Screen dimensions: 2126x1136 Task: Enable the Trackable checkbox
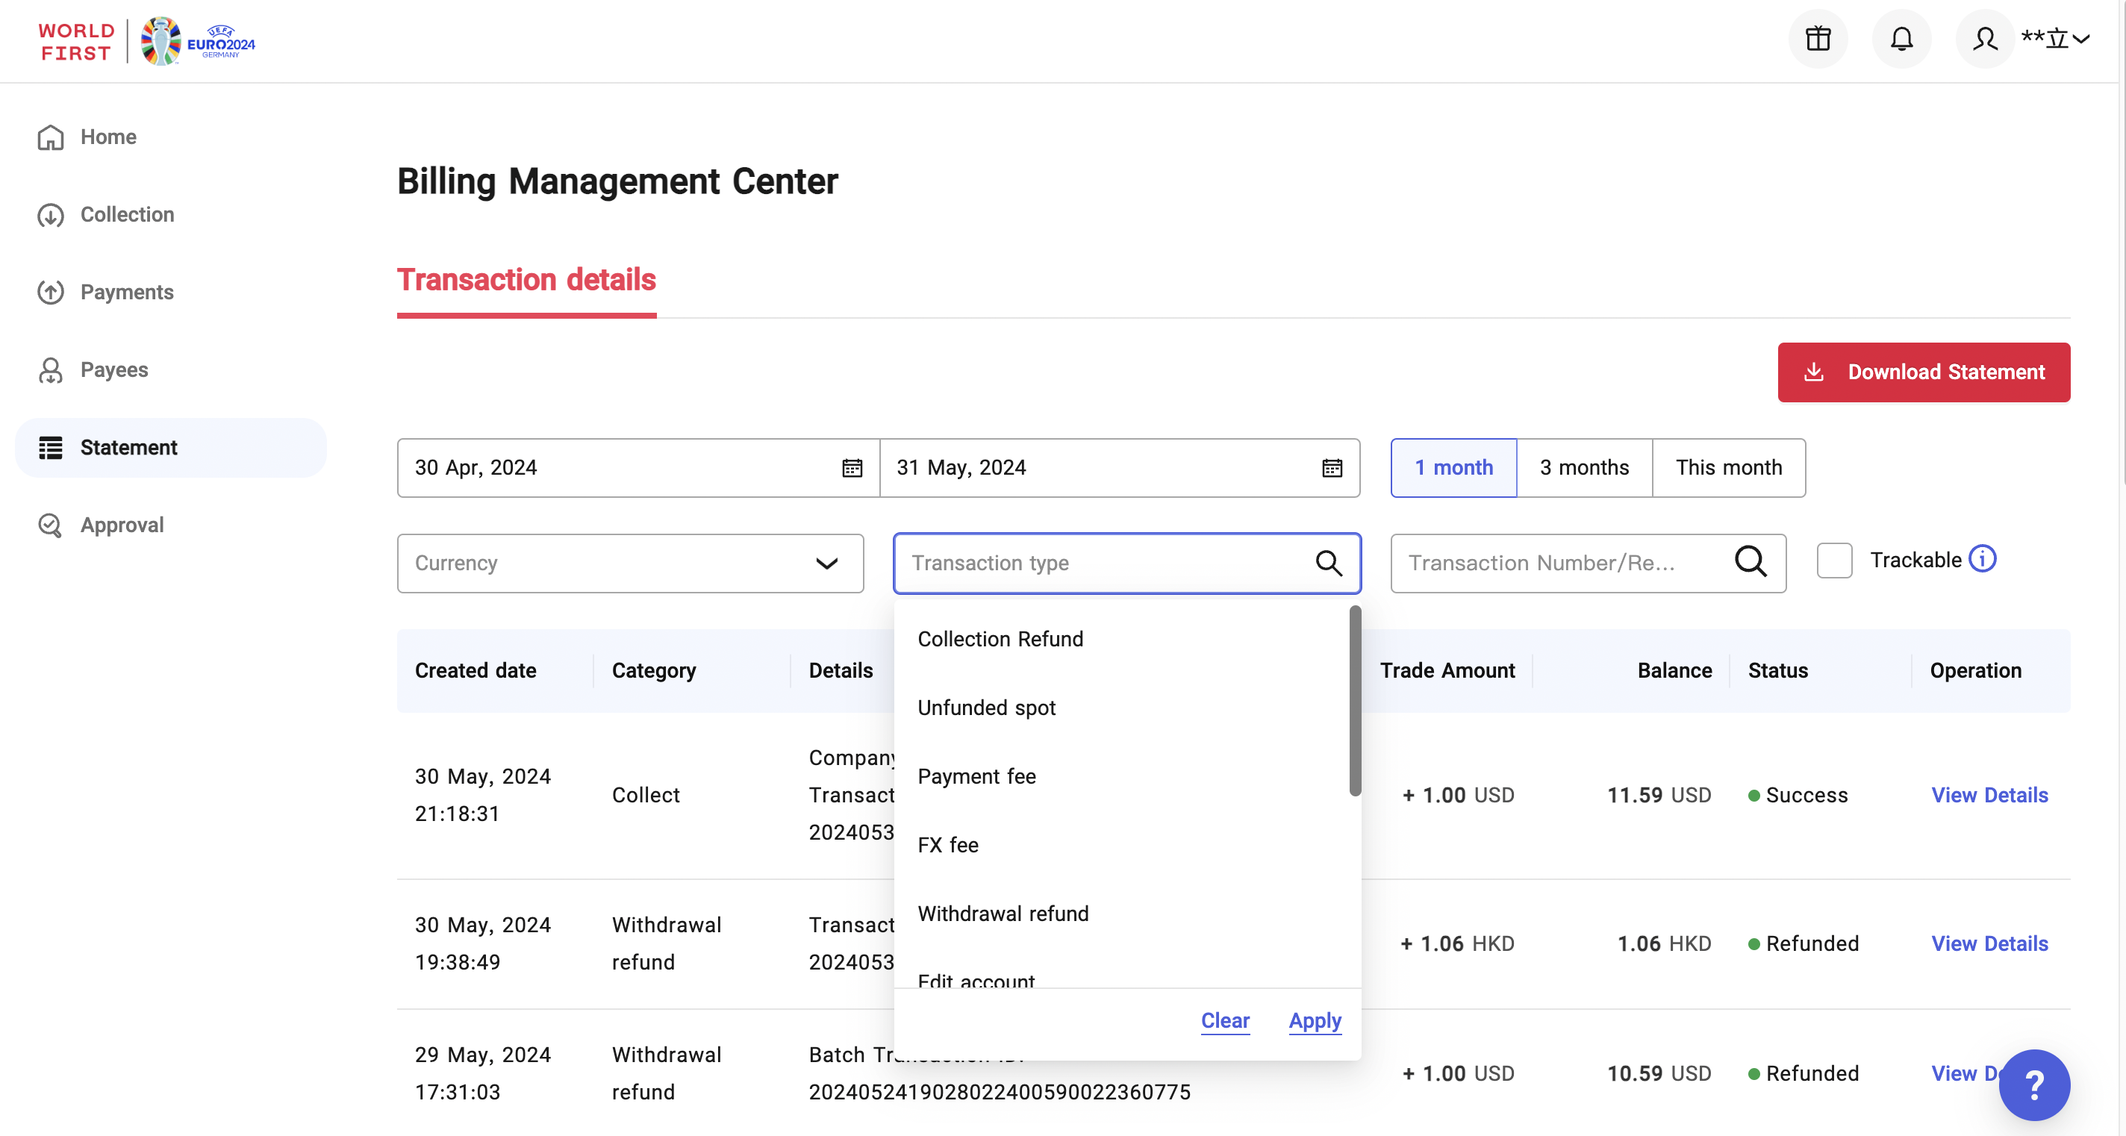click(1834, 560)
